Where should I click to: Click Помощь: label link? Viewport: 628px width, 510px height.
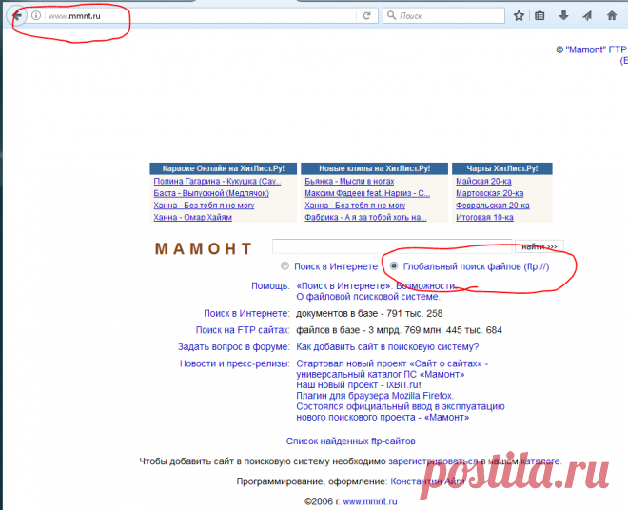coord(270,286)
